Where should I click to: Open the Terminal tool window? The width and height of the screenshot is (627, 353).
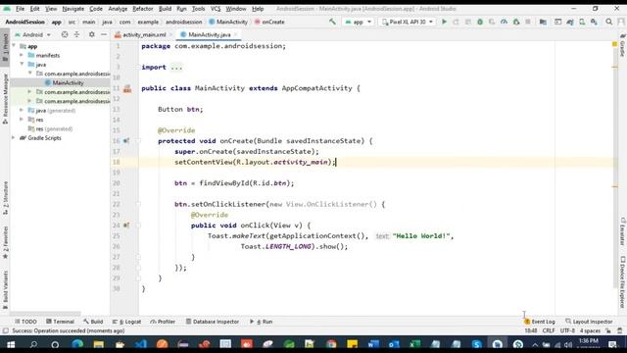point(60,322)
